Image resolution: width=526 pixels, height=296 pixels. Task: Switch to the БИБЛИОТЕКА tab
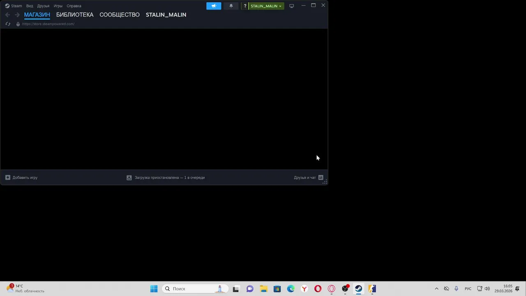click(x=75, y=15)
